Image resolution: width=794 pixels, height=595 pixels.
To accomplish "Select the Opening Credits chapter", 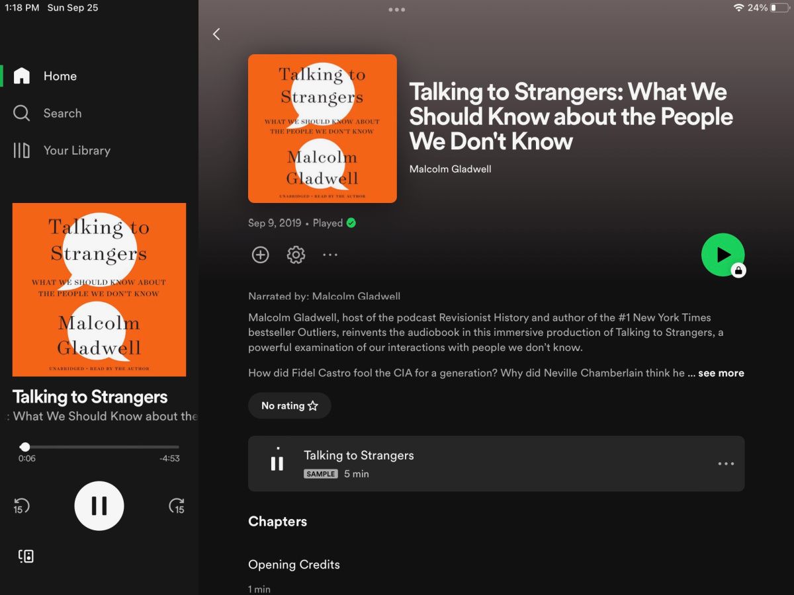I will click(x=294, y=565).
